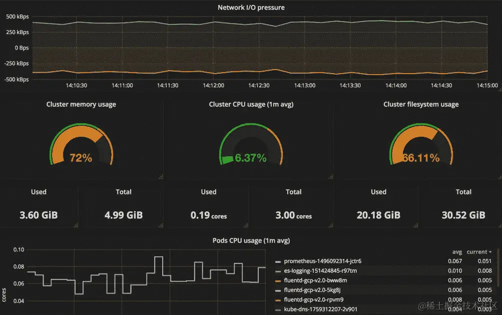Click the 500 kBps y-axis label
502x315 pixels.
(x=18, y=17)
